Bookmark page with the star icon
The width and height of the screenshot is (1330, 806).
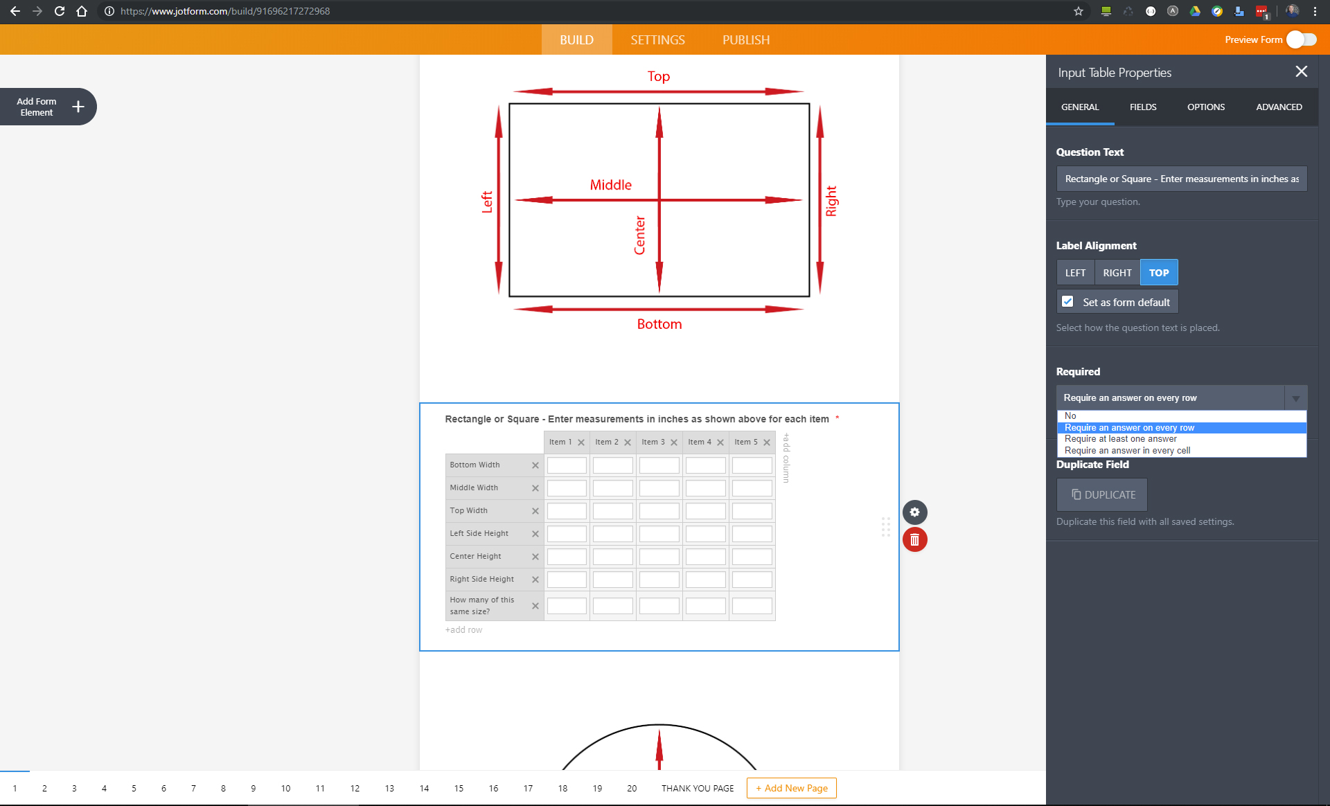coord(1078,11)
